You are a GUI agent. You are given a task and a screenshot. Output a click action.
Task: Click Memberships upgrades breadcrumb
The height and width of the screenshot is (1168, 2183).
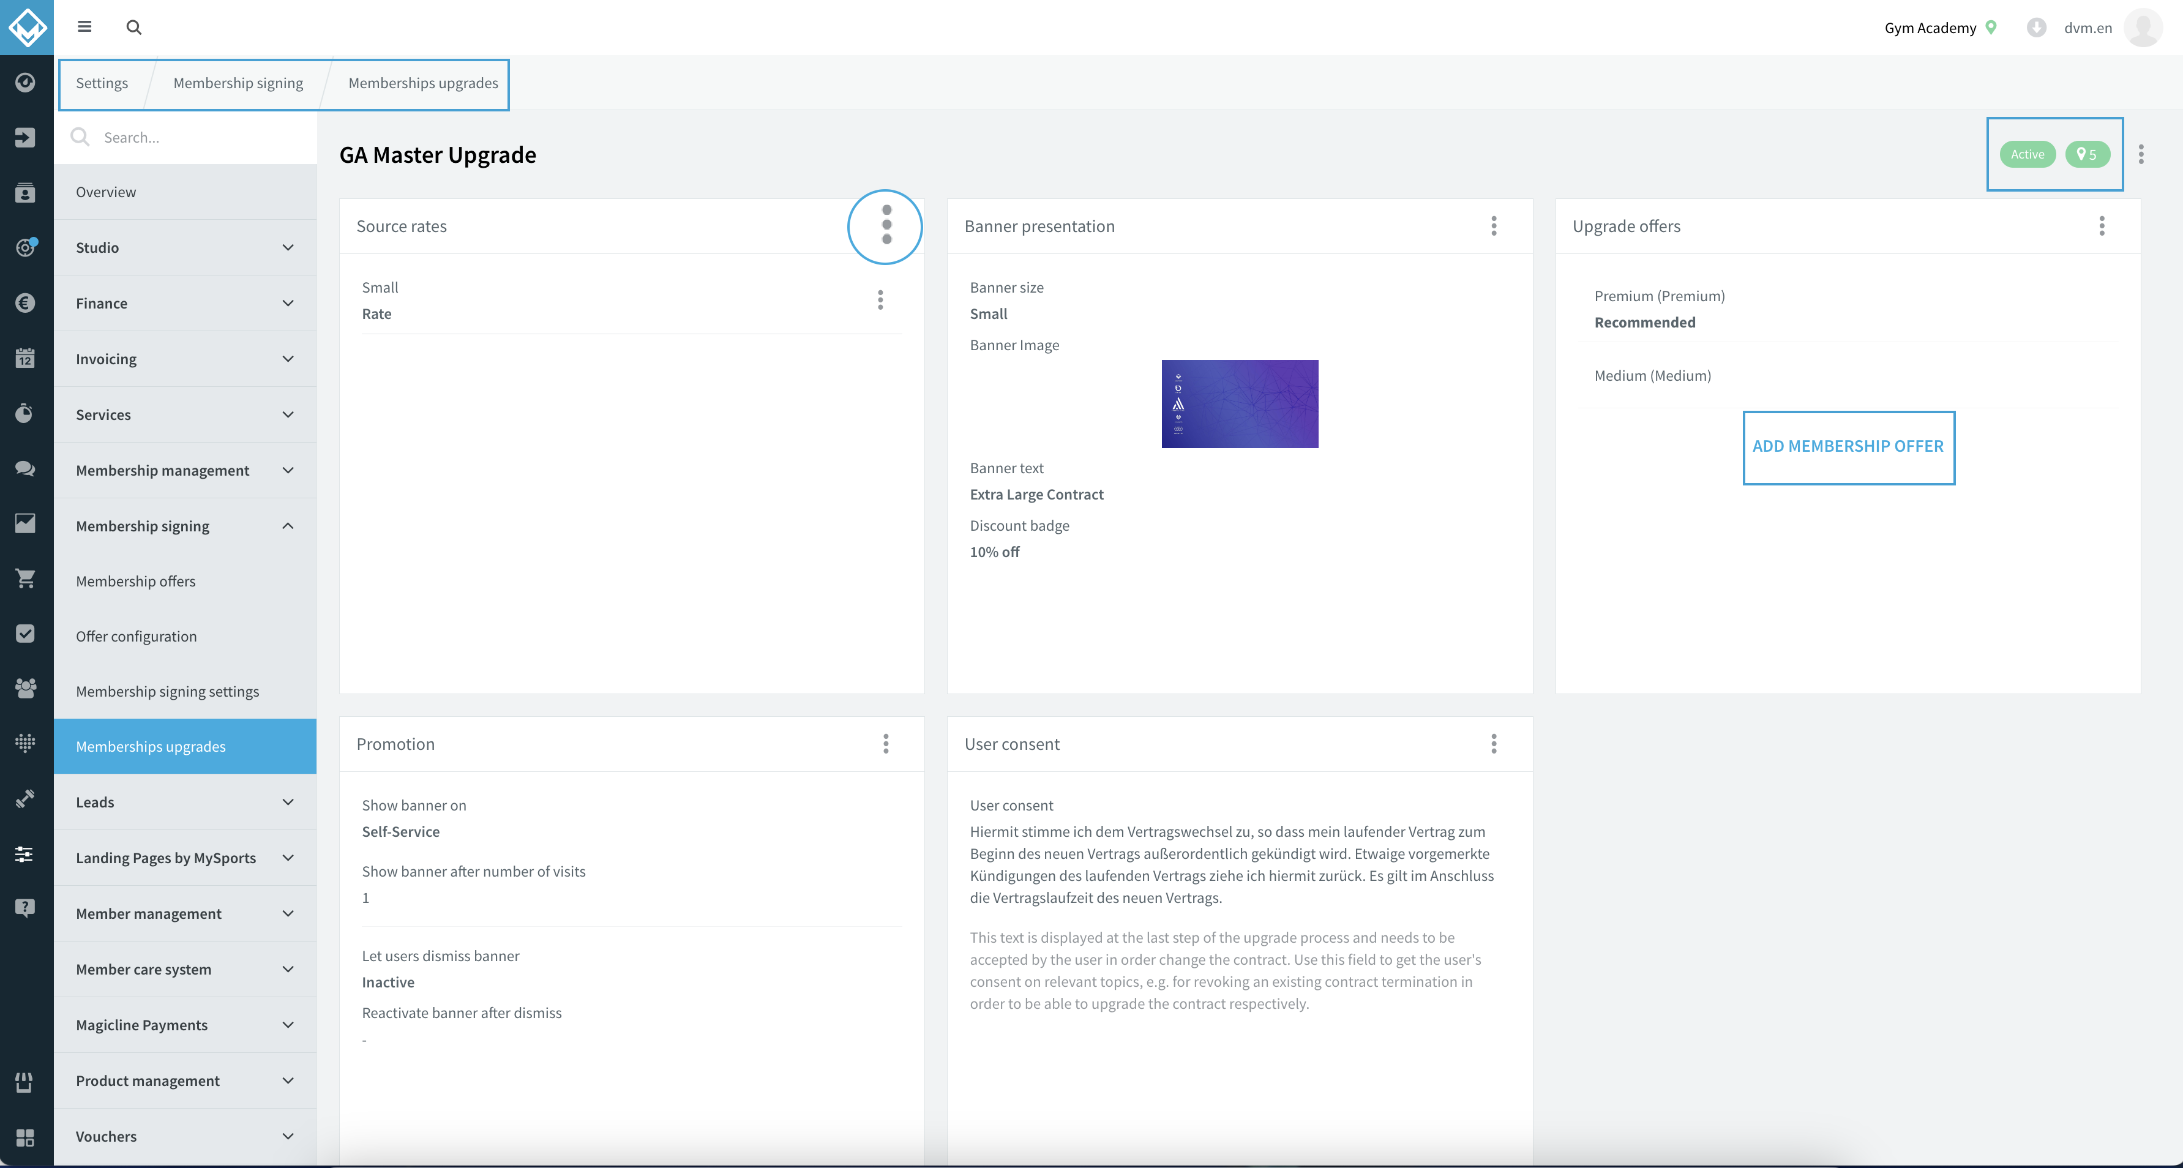tap(423, 83)
